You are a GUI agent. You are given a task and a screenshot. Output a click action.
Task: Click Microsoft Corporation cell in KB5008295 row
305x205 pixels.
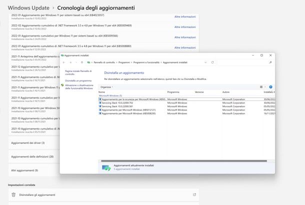pyautogui.click(x=233, y=113)
